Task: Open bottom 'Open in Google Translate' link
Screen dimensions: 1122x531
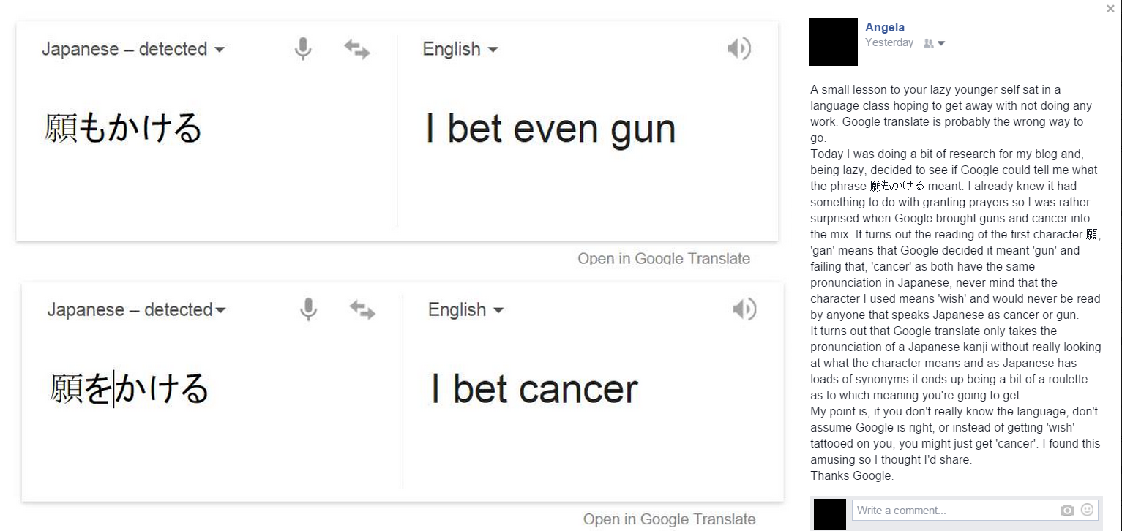Action: click(669, 519)
